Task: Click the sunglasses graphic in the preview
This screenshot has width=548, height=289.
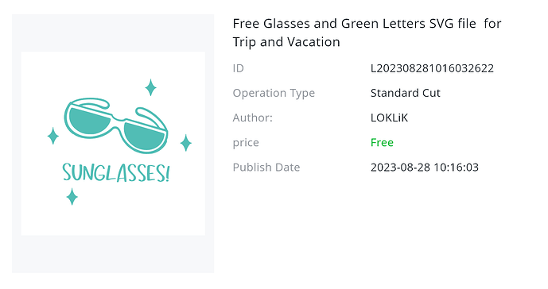Action: pyautogui.click(x=115, y=125)
